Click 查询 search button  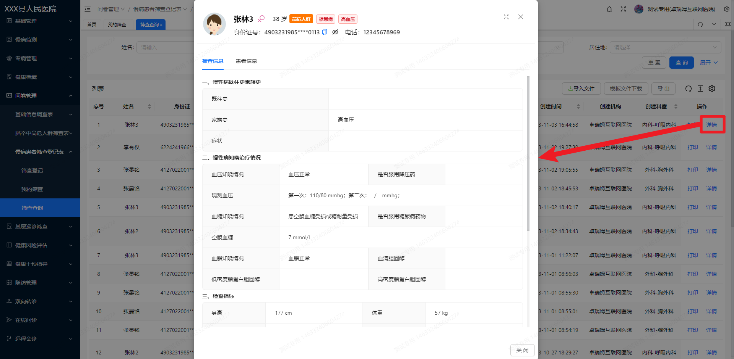tap(682, 63)
